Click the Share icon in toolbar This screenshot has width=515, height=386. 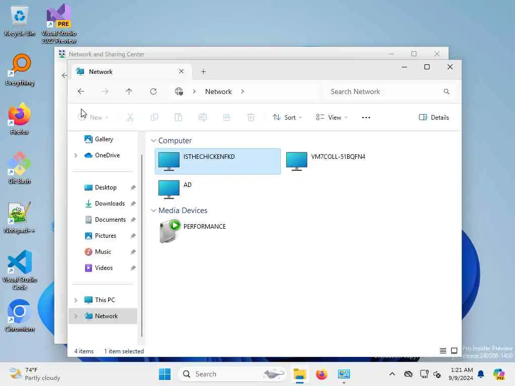pyautogui.click(x=227, y=117)
